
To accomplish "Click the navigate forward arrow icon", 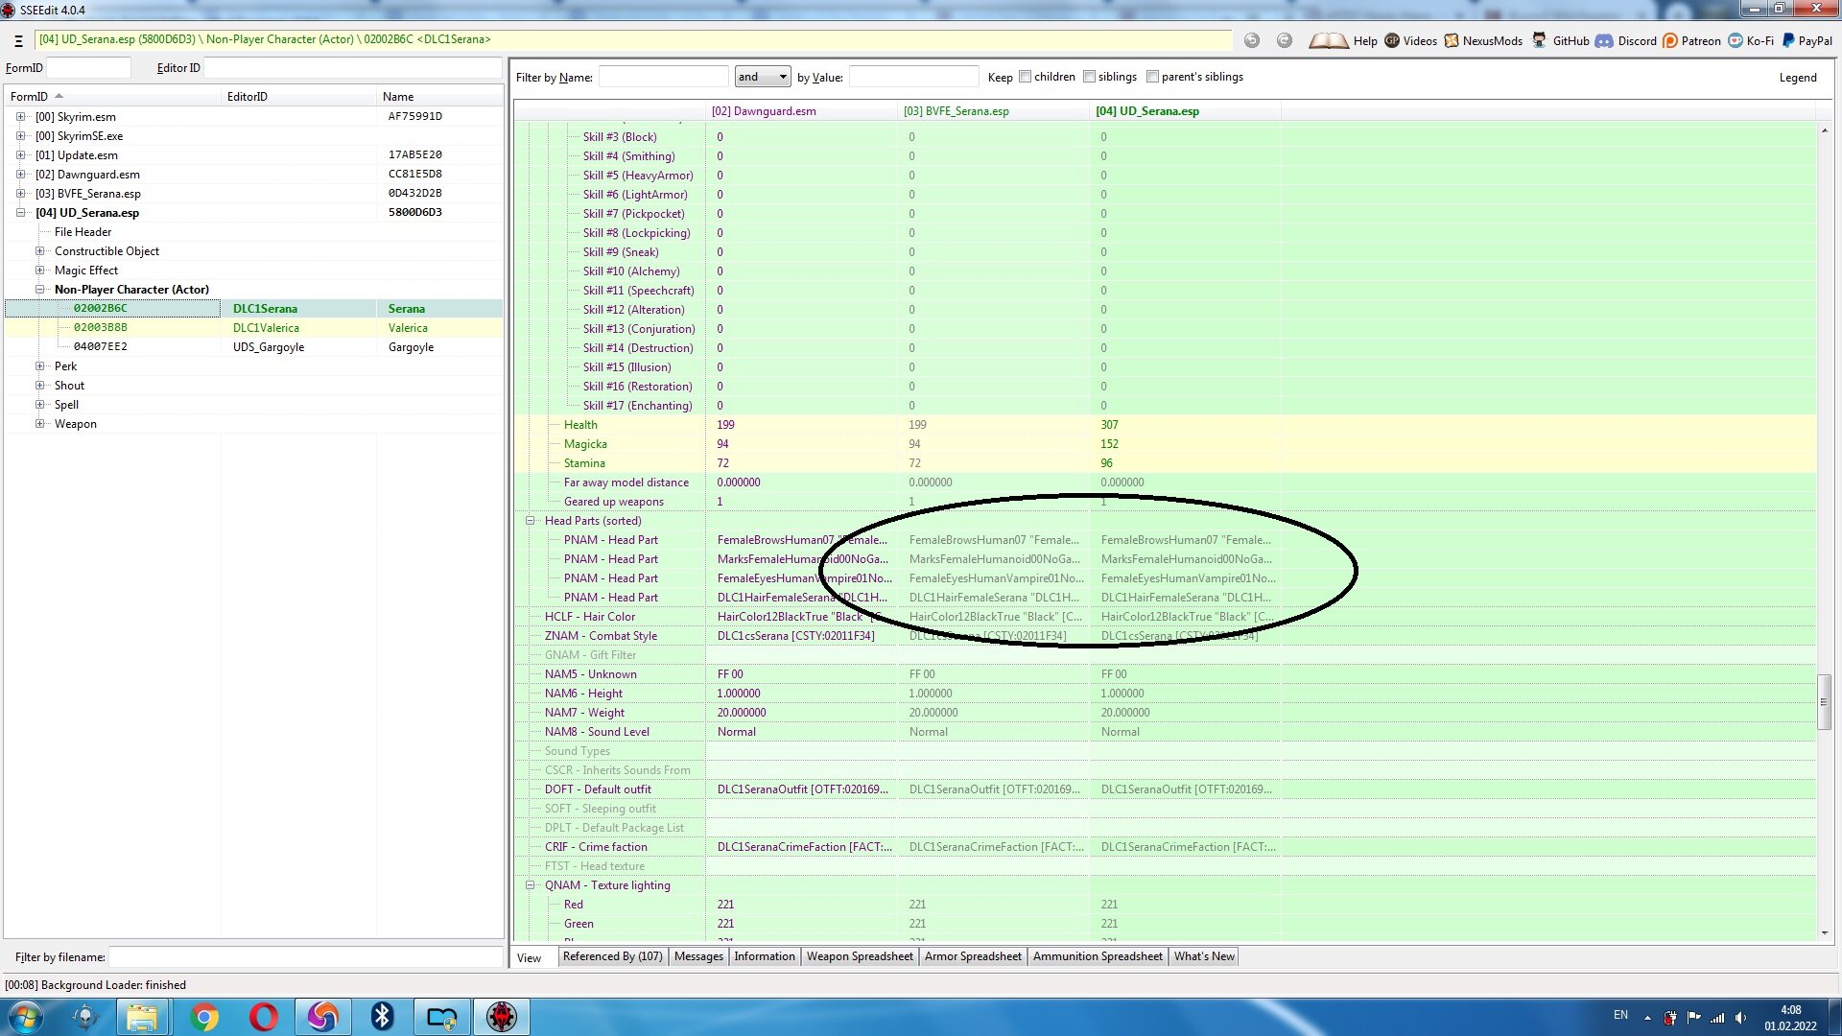I will (x=1285, y=40).
